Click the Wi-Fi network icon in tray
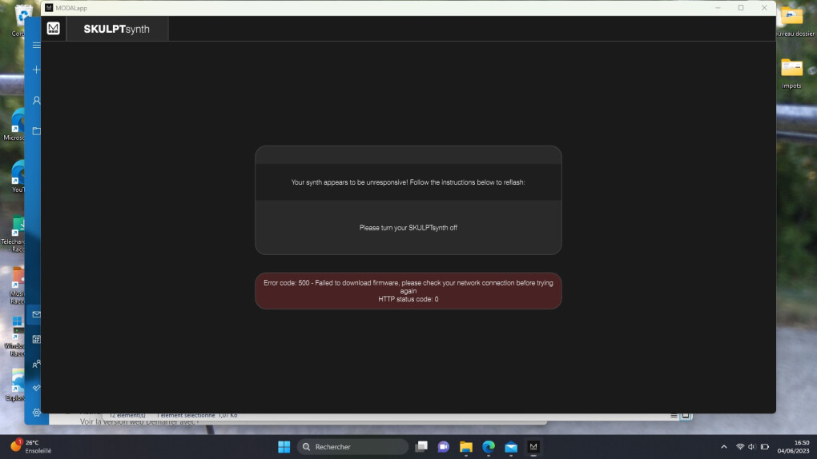Screen dimensions: 817x459 [x=740, y=446]
